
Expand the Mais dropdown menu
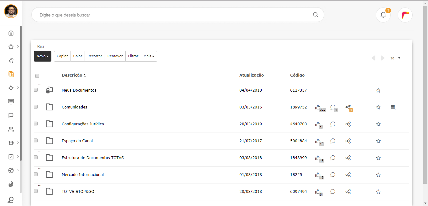click(149, 56)
